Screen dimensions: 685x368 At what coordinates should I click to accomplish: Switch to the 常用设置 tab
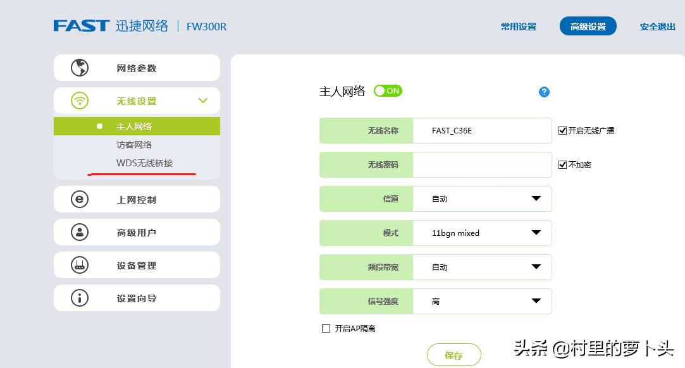[518, 27]
